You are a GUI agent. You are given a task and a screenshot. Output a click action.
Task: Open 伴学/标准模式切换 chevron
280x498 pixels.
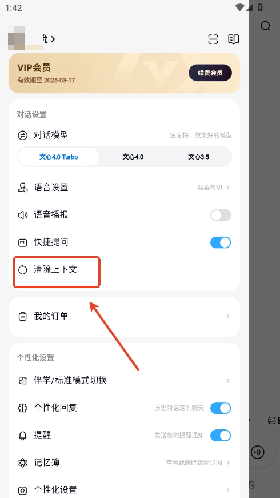(x=228, y=380)
